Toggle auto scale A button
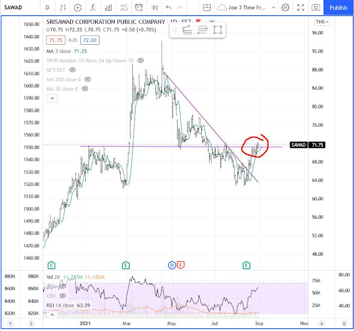 (x=321, y=324)
